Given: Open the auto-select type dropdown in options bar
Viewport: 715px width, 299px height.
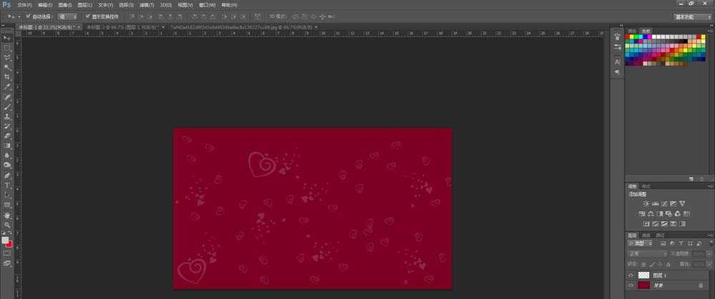Looking at the screenshot, I should pyautogui.click(x=67, y=16).
